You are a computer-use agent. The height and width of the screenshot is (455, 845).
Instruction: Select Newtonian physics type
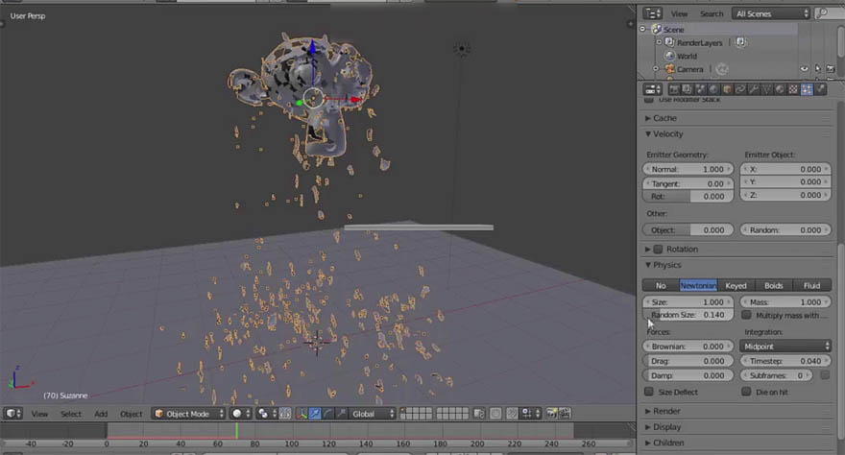point(698,285)
